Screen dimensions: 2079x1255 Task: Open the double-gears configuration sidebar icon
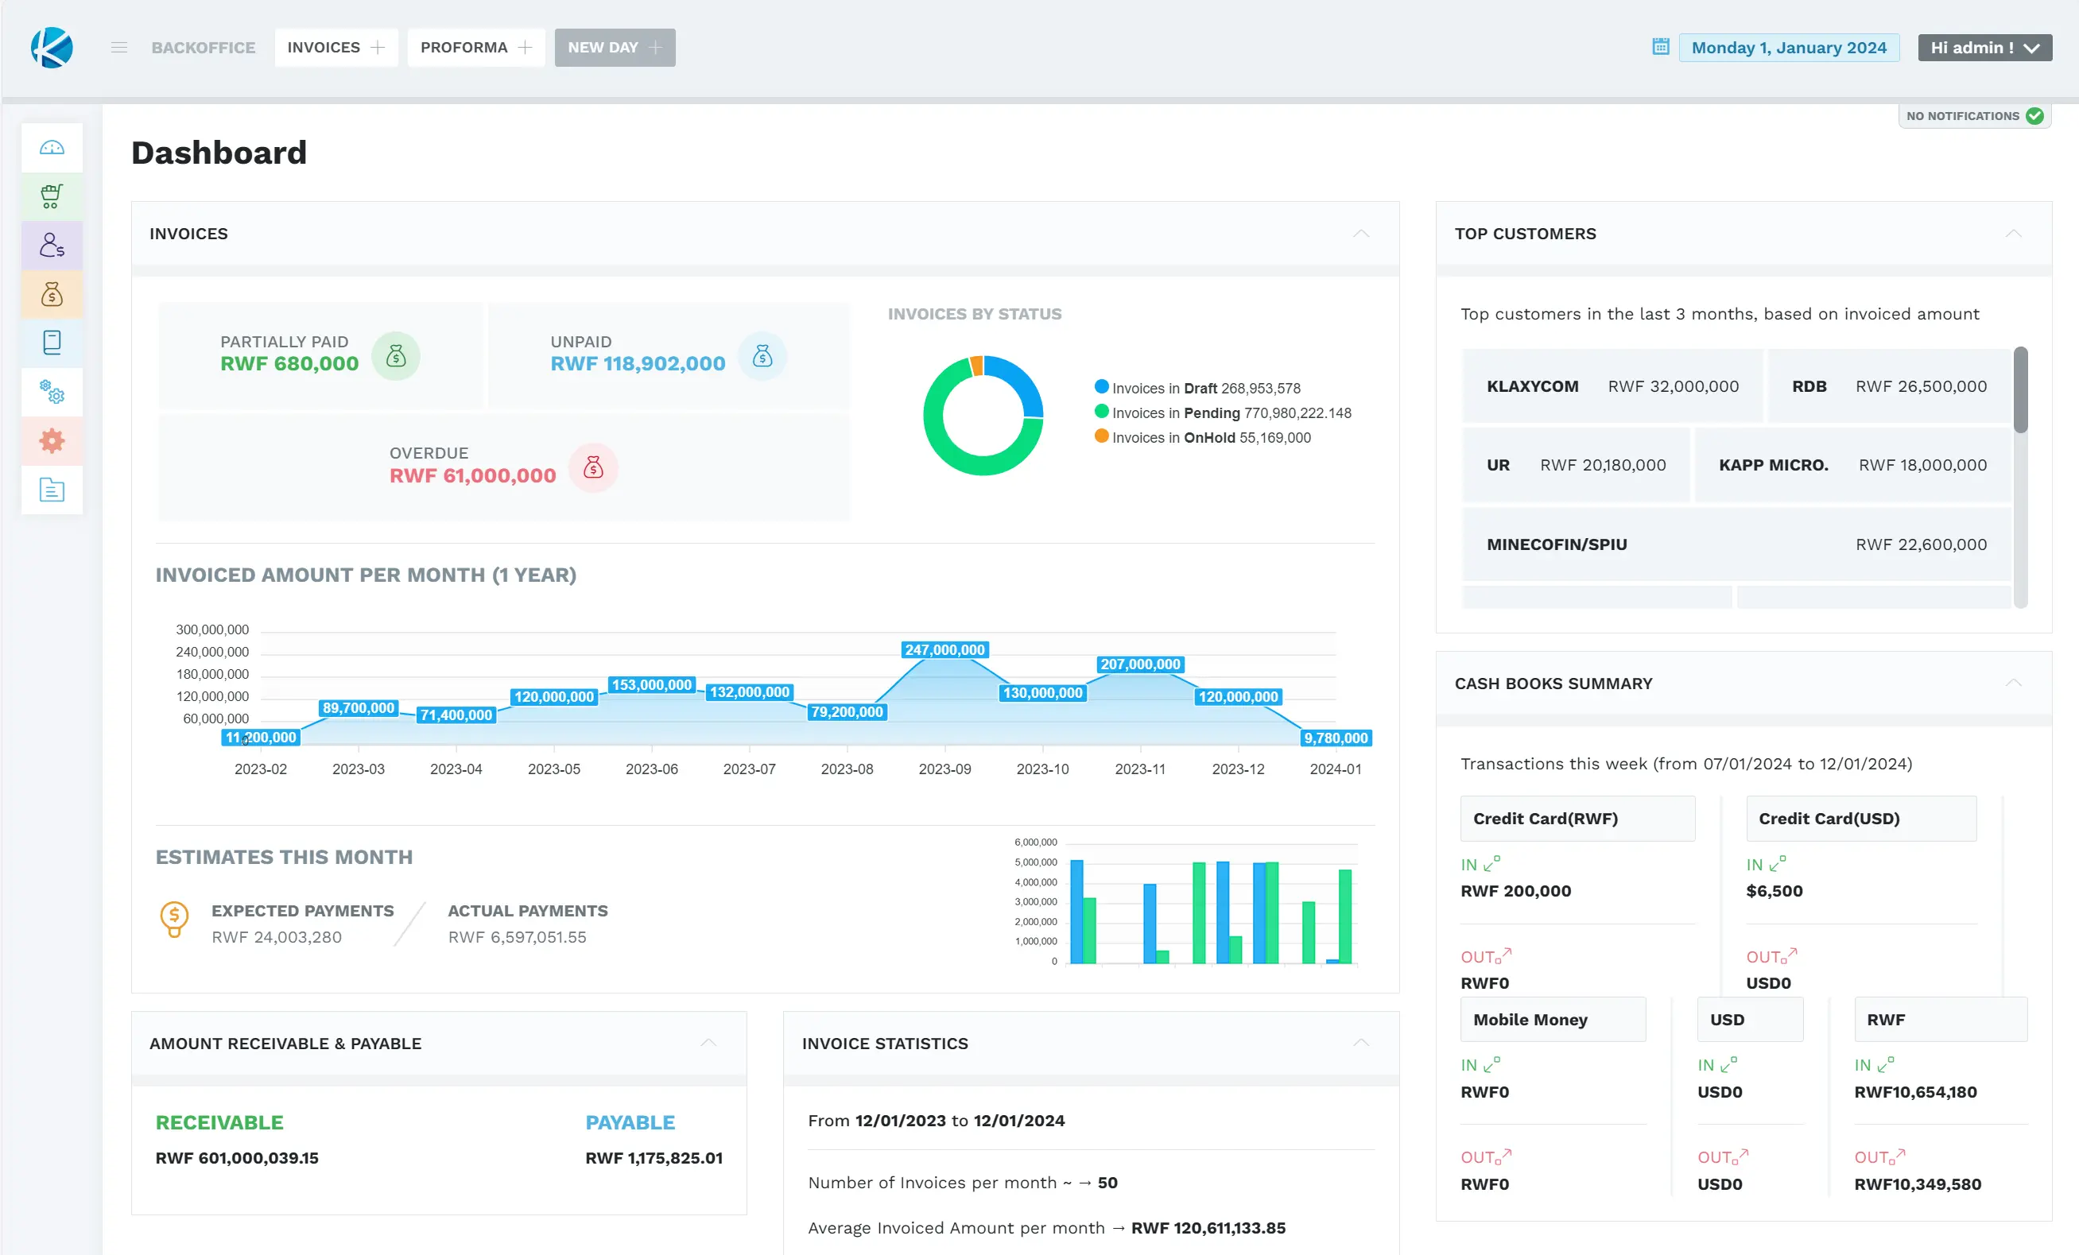tap(52, 391)
